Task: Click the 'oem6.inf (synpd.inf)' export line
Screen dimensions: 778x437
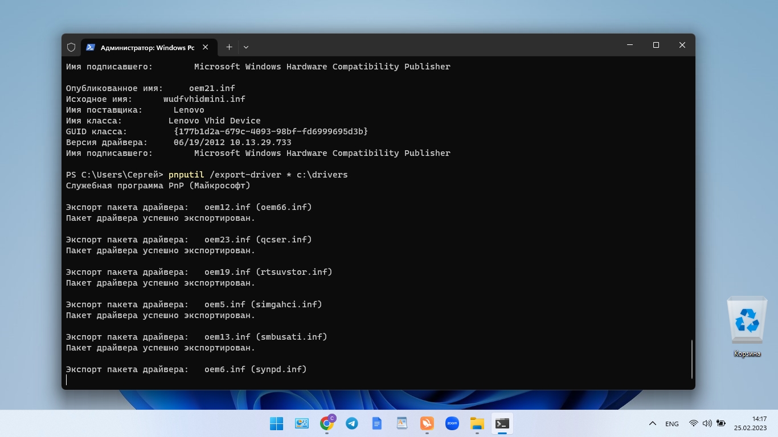Action: [186, 369]
